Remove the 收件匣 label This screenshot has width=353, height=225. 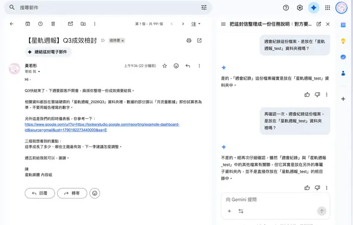[123, 40]
